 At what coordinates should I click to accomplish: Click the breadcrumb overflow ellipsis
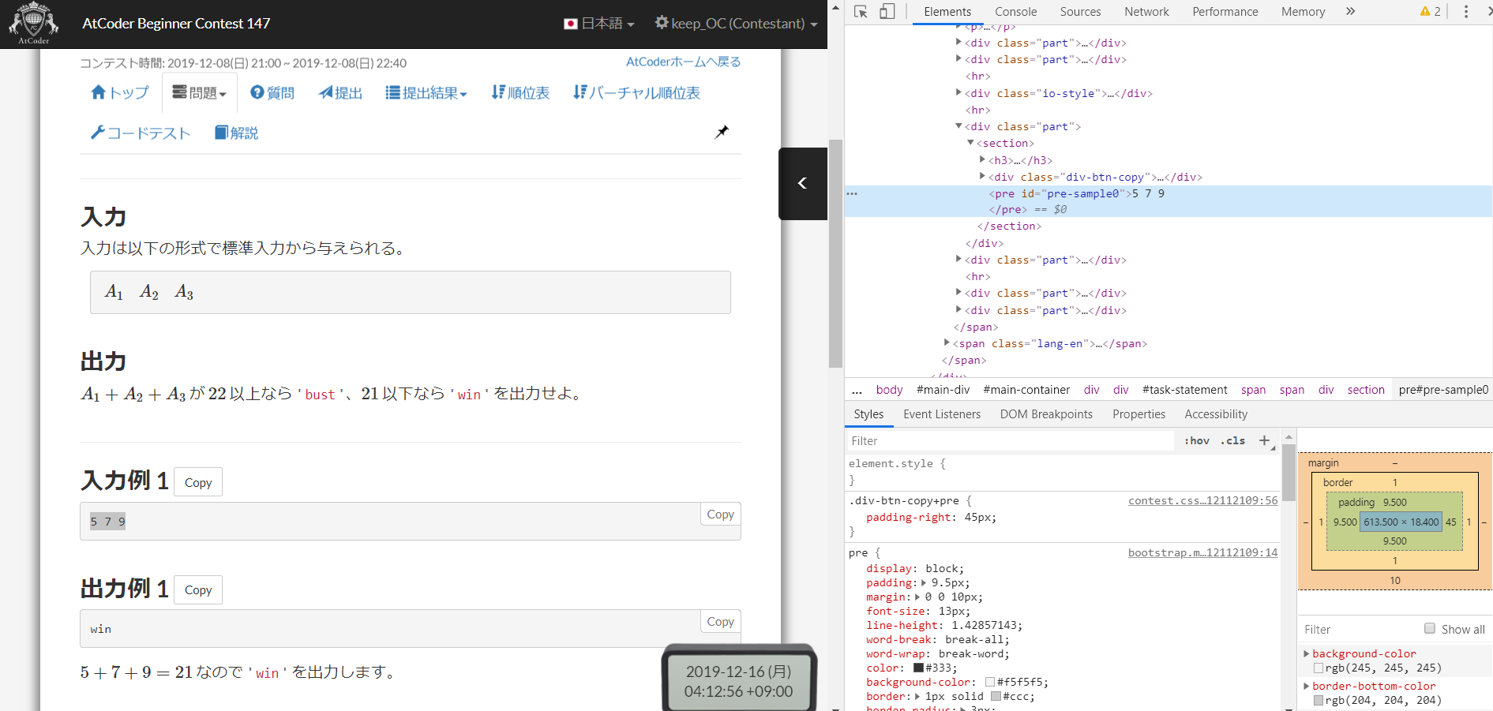(857, 390)
